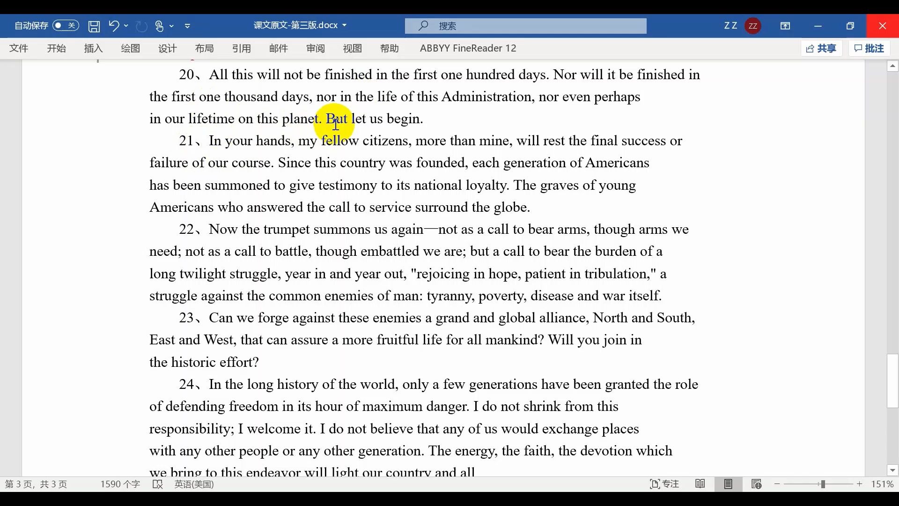Viewport: 899px width, 506px height.
Task: Open the 邮件 ribbon tab
Action: (279, 48)
